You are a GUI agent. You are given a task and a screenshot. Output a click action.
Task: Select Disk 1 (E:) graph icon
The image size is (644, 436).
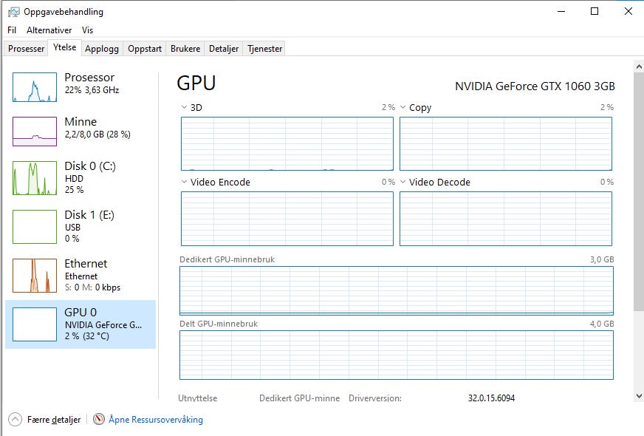pyautogui.click(x=35, y=227)
